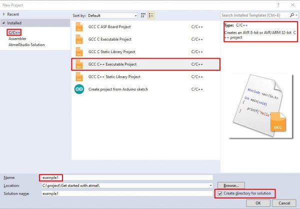Click the Cancel button
Image resolution: width=300 pixels, height=209 pixels.
click(x=284, y=203)
